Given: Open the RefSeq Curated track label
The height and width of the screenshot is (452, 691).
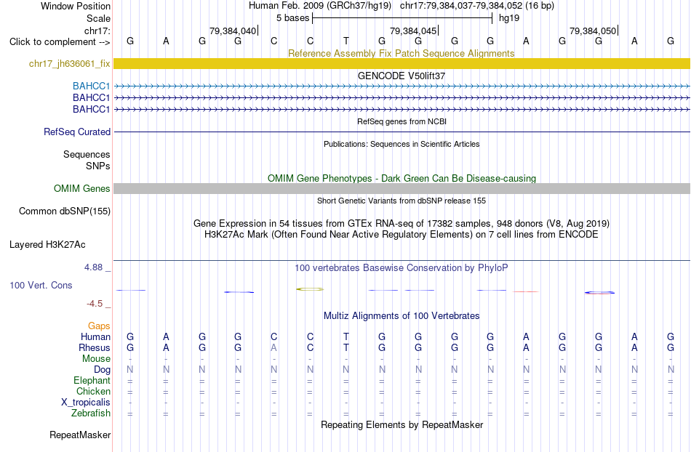Looking at the screenshot, I should pos(77,132).
